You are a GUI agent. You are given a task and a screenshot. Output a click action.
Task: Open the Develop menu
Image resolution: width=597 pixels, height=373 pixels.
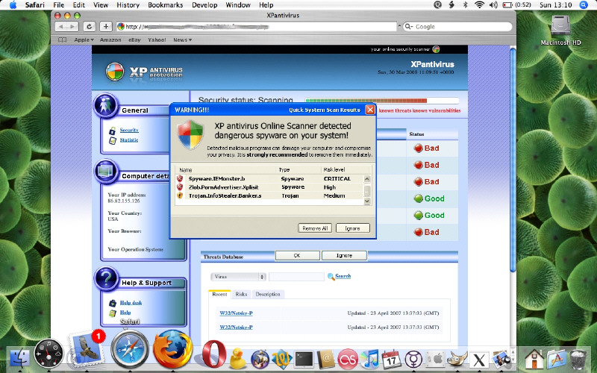pos(204,5)
